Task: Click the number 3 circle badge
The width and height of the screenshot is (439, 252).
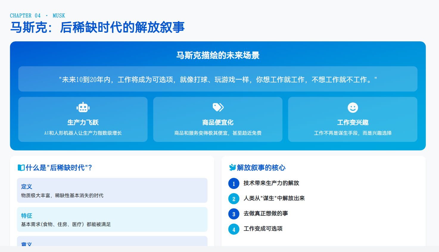Action: click(x=234, y=214)
